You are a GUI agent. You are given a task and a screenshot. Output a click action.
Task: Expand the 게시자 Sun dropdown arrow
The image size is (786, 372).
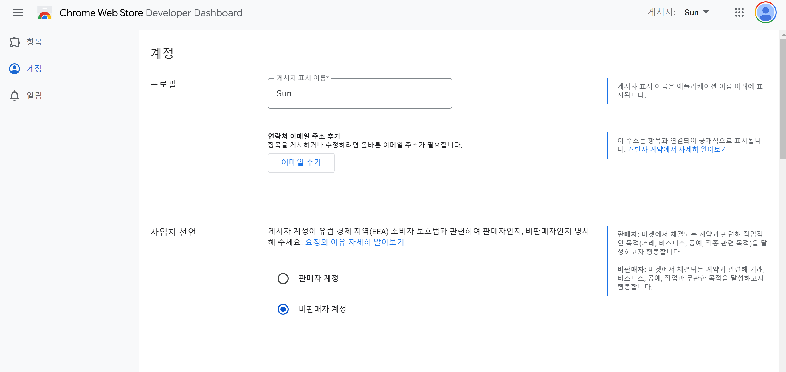point(706,12)
